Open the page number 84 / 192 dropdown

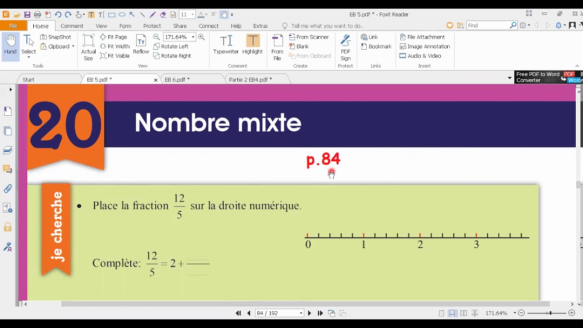[301, 313]
